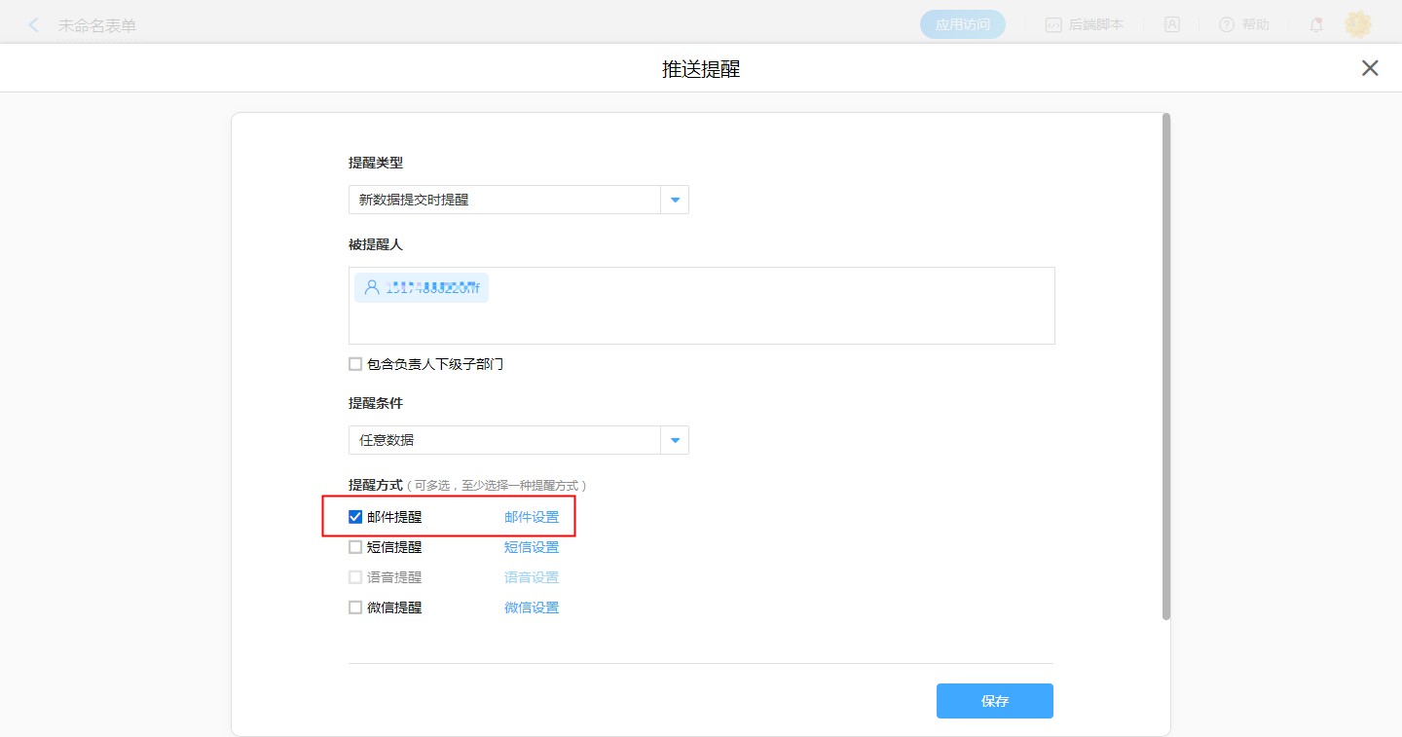This screenshot has width=1402, height=737.
Task: Enable the 微信提醒 checkbox
Action: 355,608
